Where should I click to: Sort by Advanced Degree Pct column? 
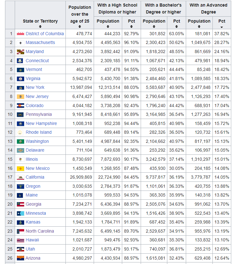222,27
